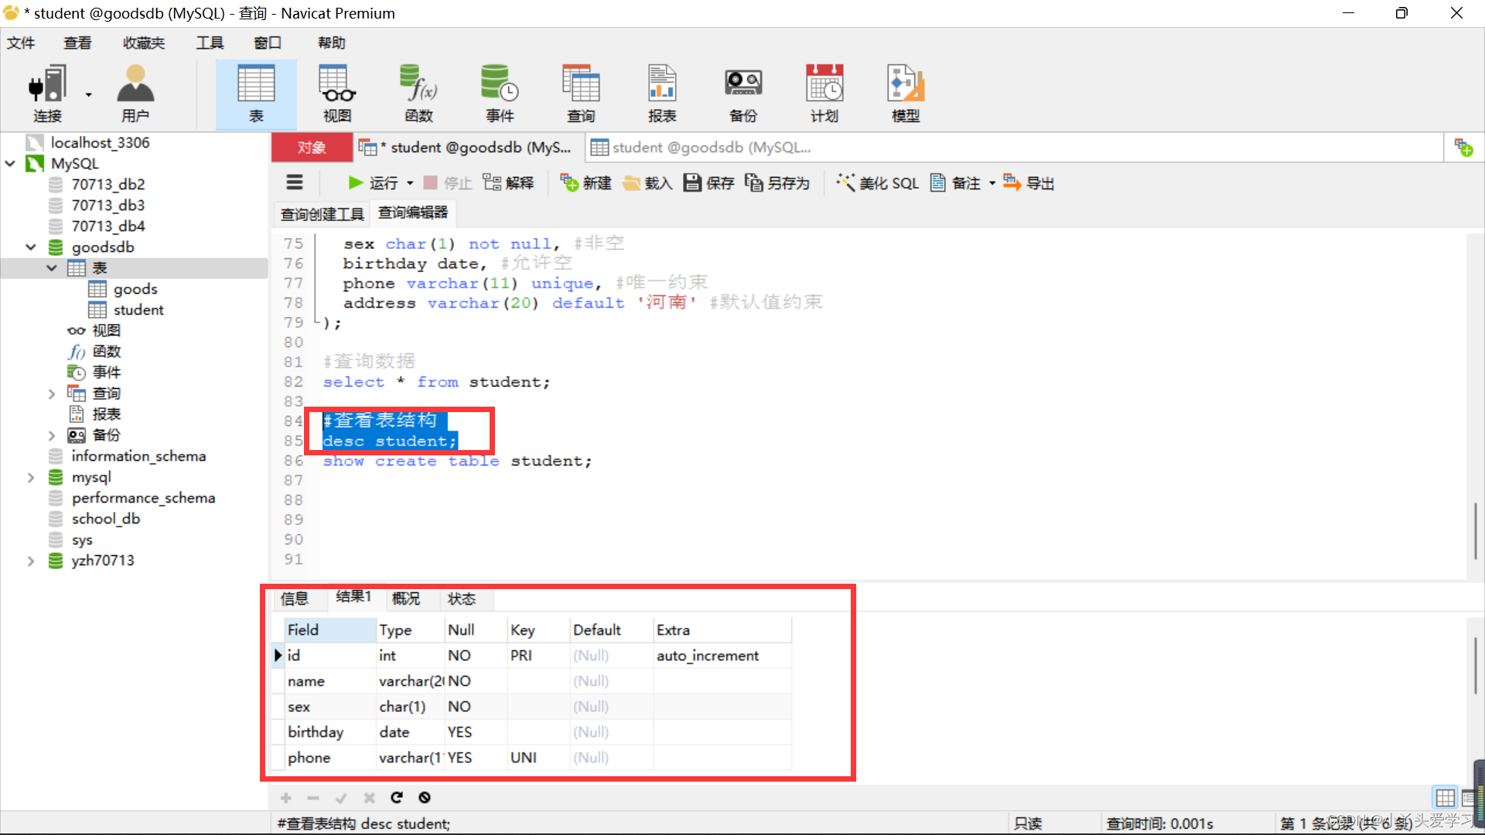Click 美化 SQL (Beautify SQL)
This screenshot has height=835, width=1485.
click(x=878, y=182)
